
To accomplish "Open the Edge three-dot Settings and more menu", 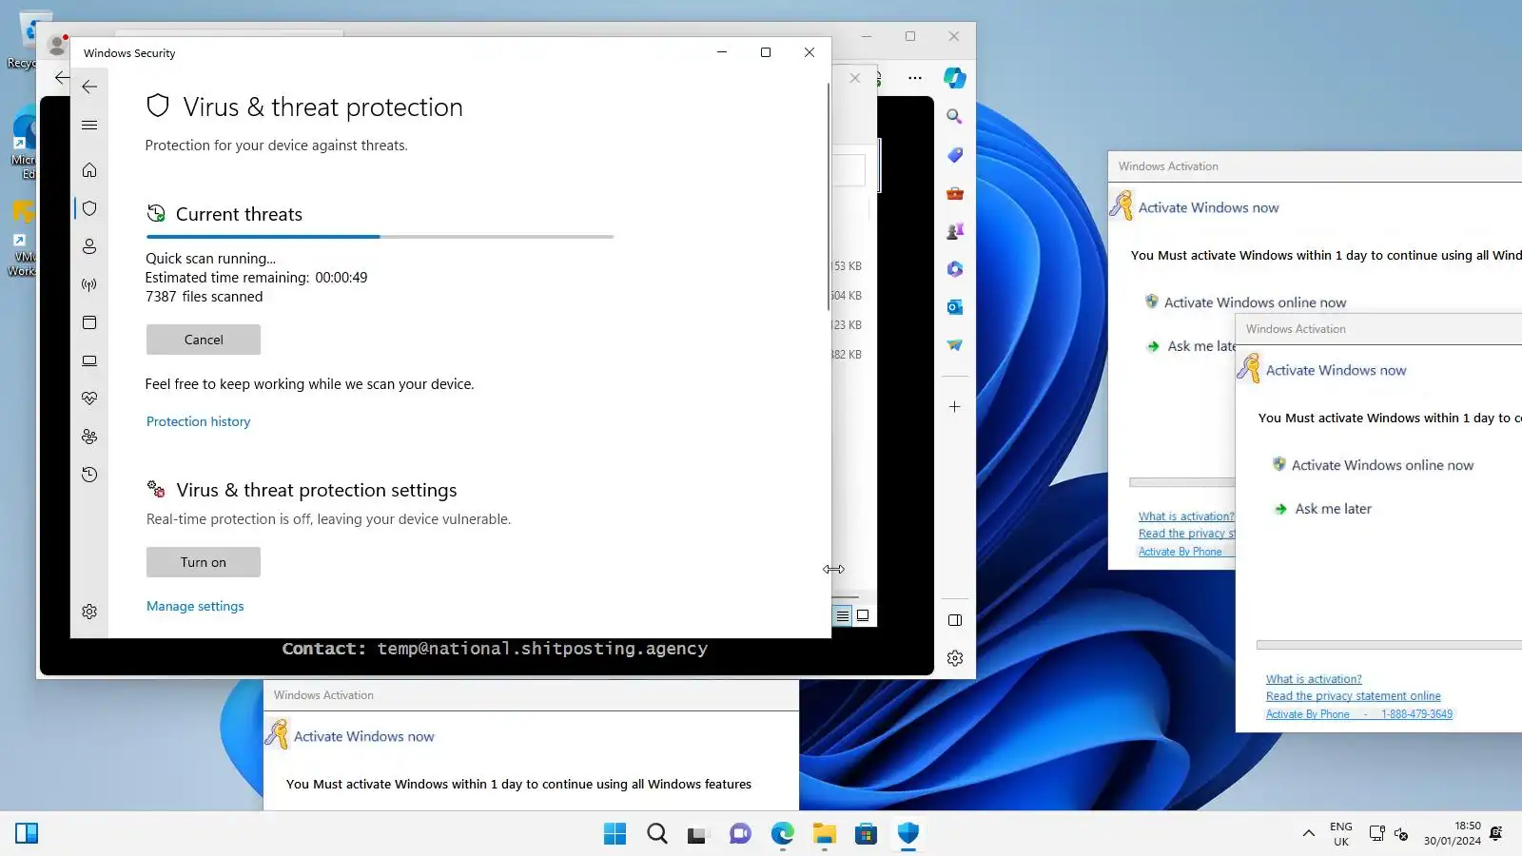I will point(915,78).
